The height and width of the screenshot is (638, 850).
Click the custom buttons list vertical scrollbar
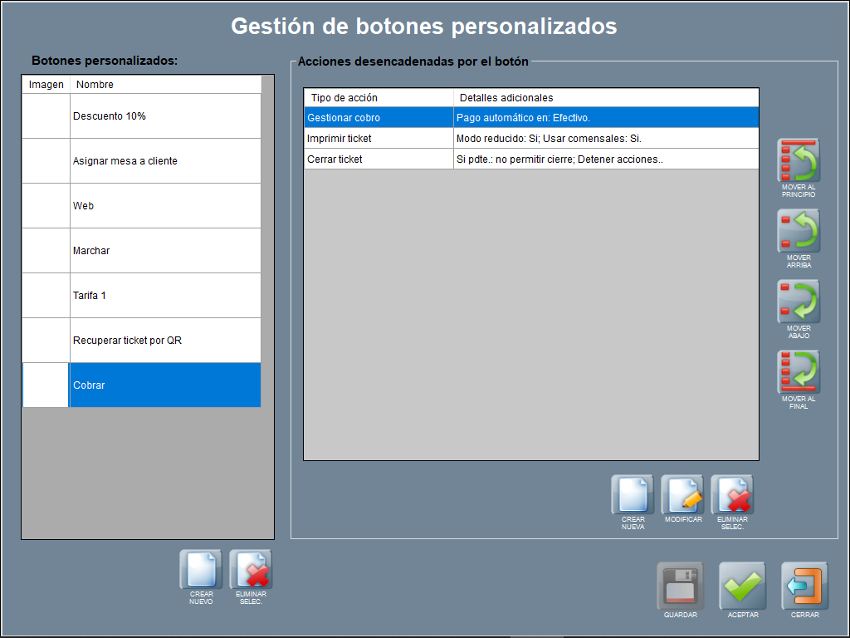[x=267, y=249]
